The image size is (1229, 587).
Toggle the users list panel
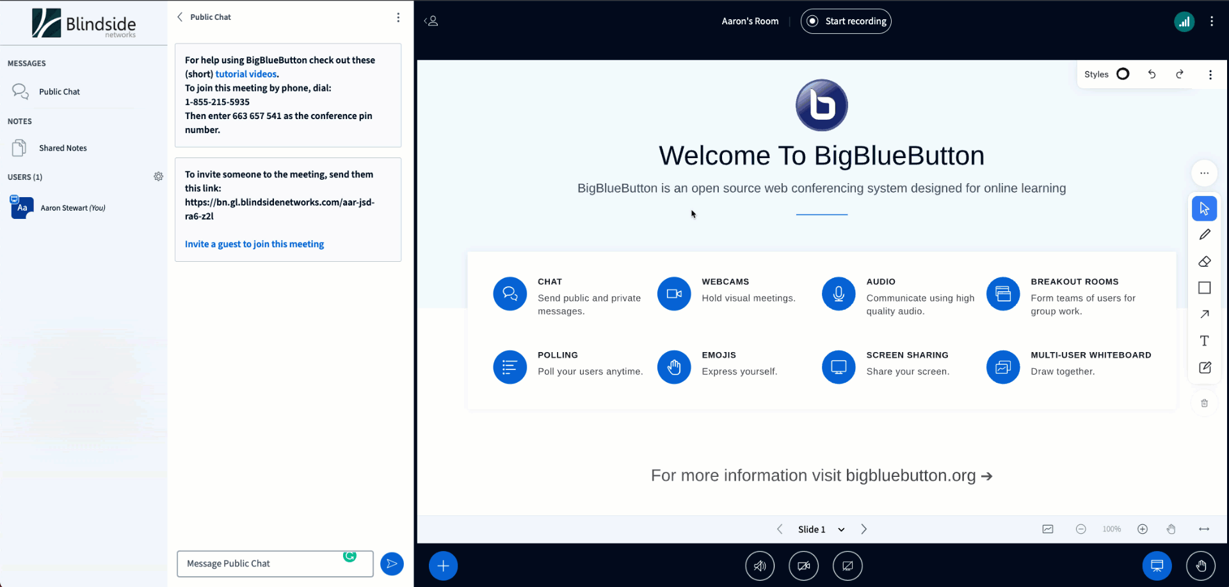coord(431,21)
